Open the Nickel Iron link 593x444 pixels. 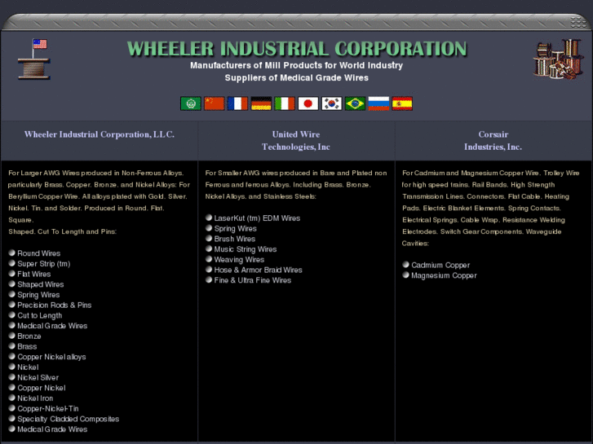[x=35, y=398]
